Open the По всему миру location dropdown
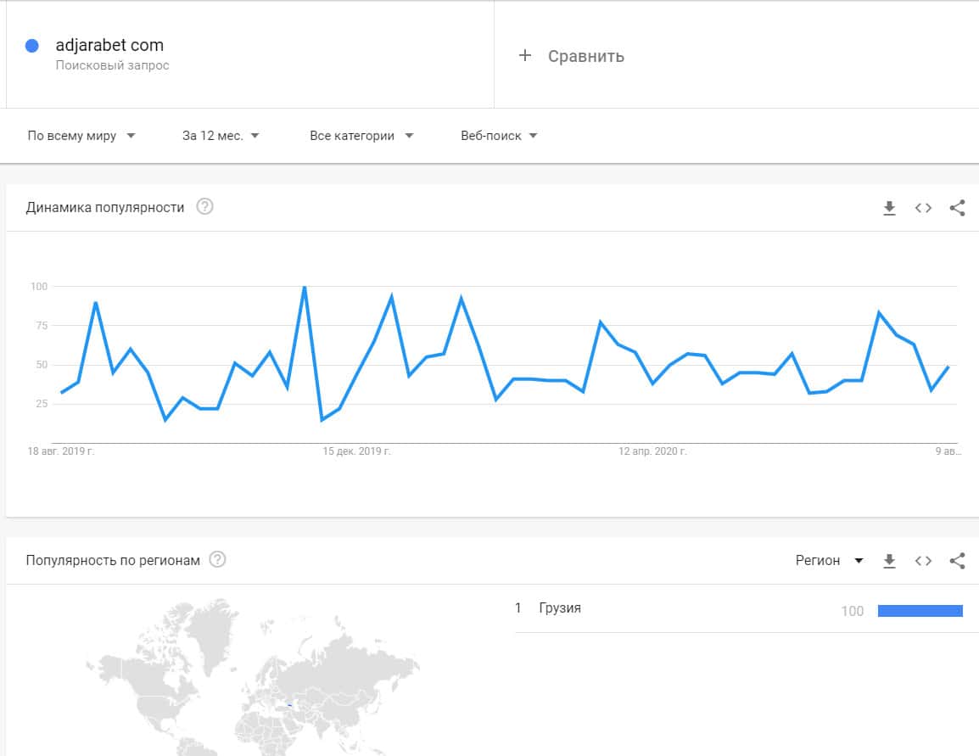The width and height of the screenshot is (979, 756). click(x=81, y=136)
